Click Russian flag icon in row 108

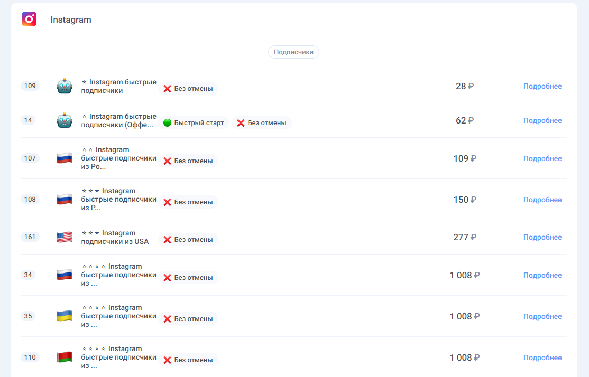pyautogui.click(x=65, y=199)
